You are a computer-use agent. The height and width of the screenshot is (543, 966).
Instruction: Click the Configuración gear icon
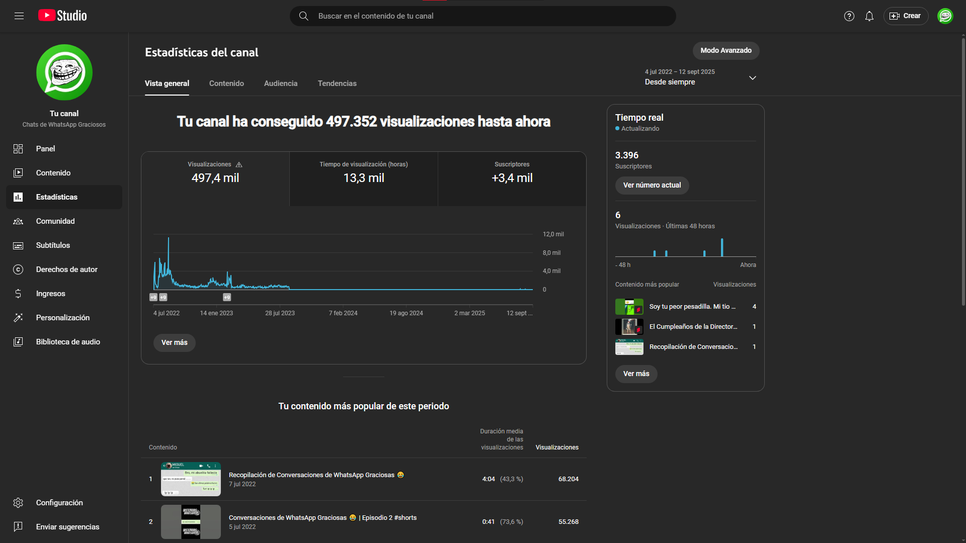(x=18, y=503)
